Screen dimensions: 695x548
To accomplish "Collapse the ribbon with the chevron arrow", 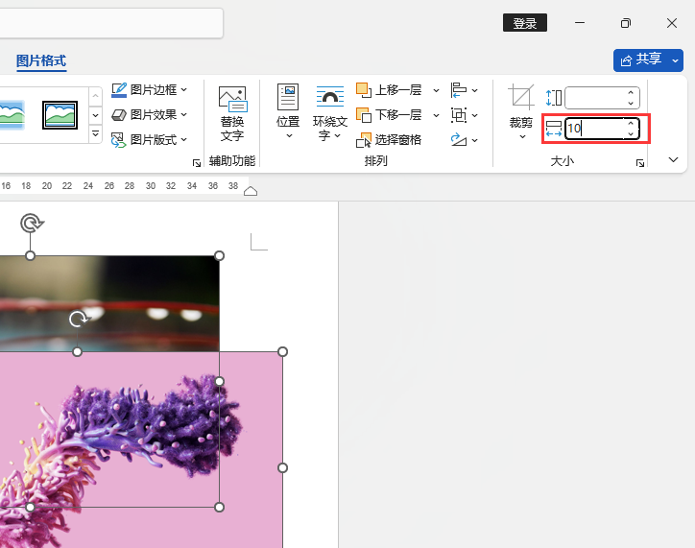I will tap(673, 159).
